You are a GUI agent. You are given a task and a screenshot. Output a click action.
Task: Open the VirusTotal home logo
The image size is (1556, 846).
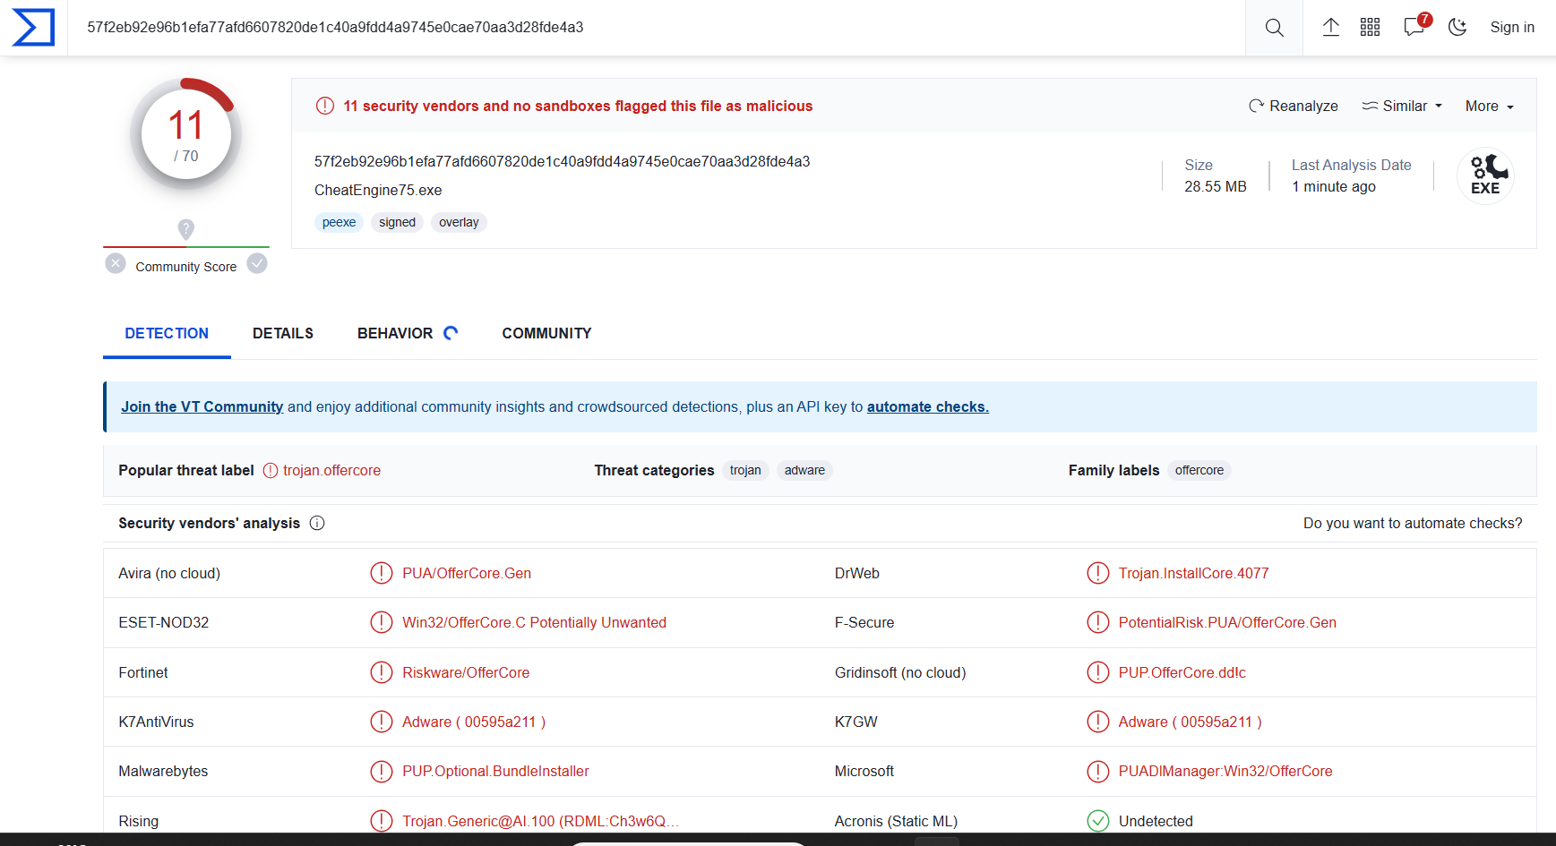[33, 27]
